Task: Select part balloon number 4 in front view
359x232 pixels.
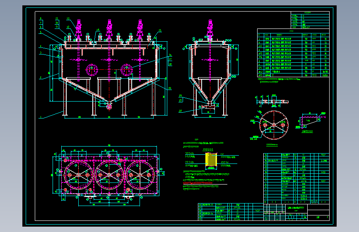Action: point(41,46)
